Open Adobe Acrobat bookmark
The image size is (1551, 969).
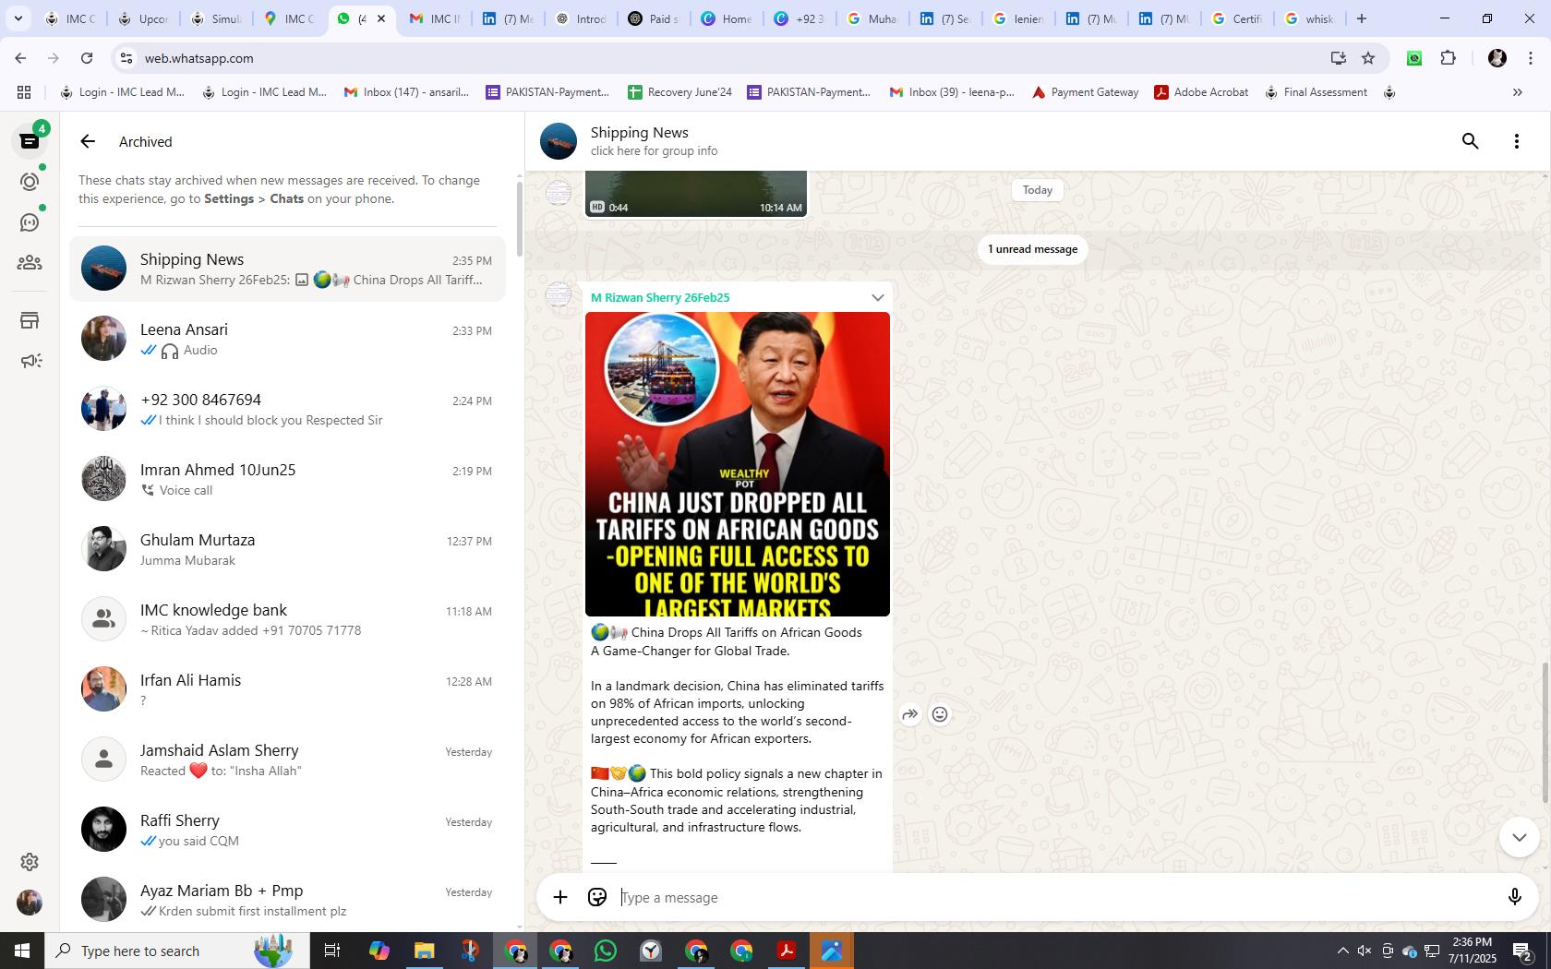(x=1201, y=92)
